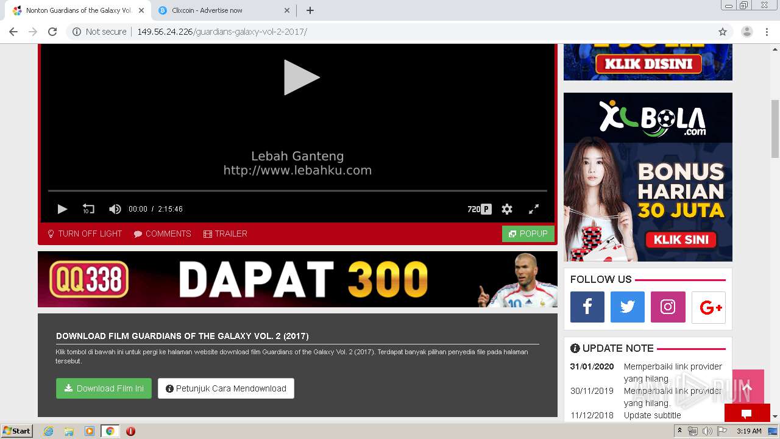Click the video progress bar
This screenshot has height=439, width=780.
(297, 191)
